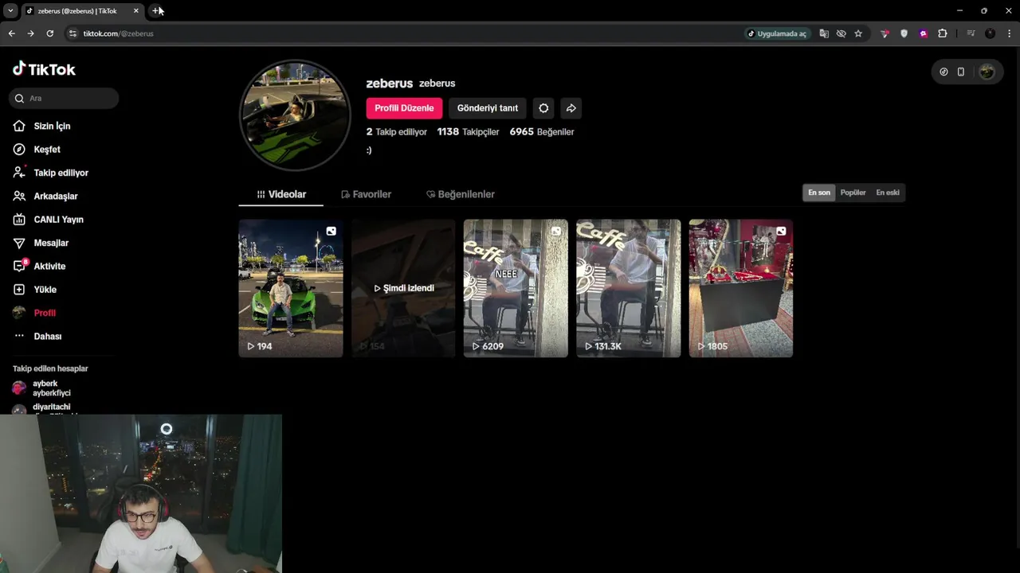Select Popüler sort option
Screen dimensions: 1020x573
[853, 193]
